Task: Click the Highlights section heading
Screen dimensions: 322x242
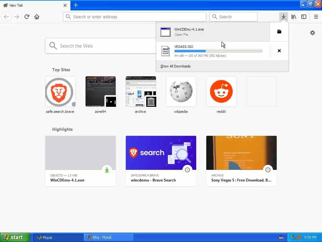Action: (x=63, y=129)
